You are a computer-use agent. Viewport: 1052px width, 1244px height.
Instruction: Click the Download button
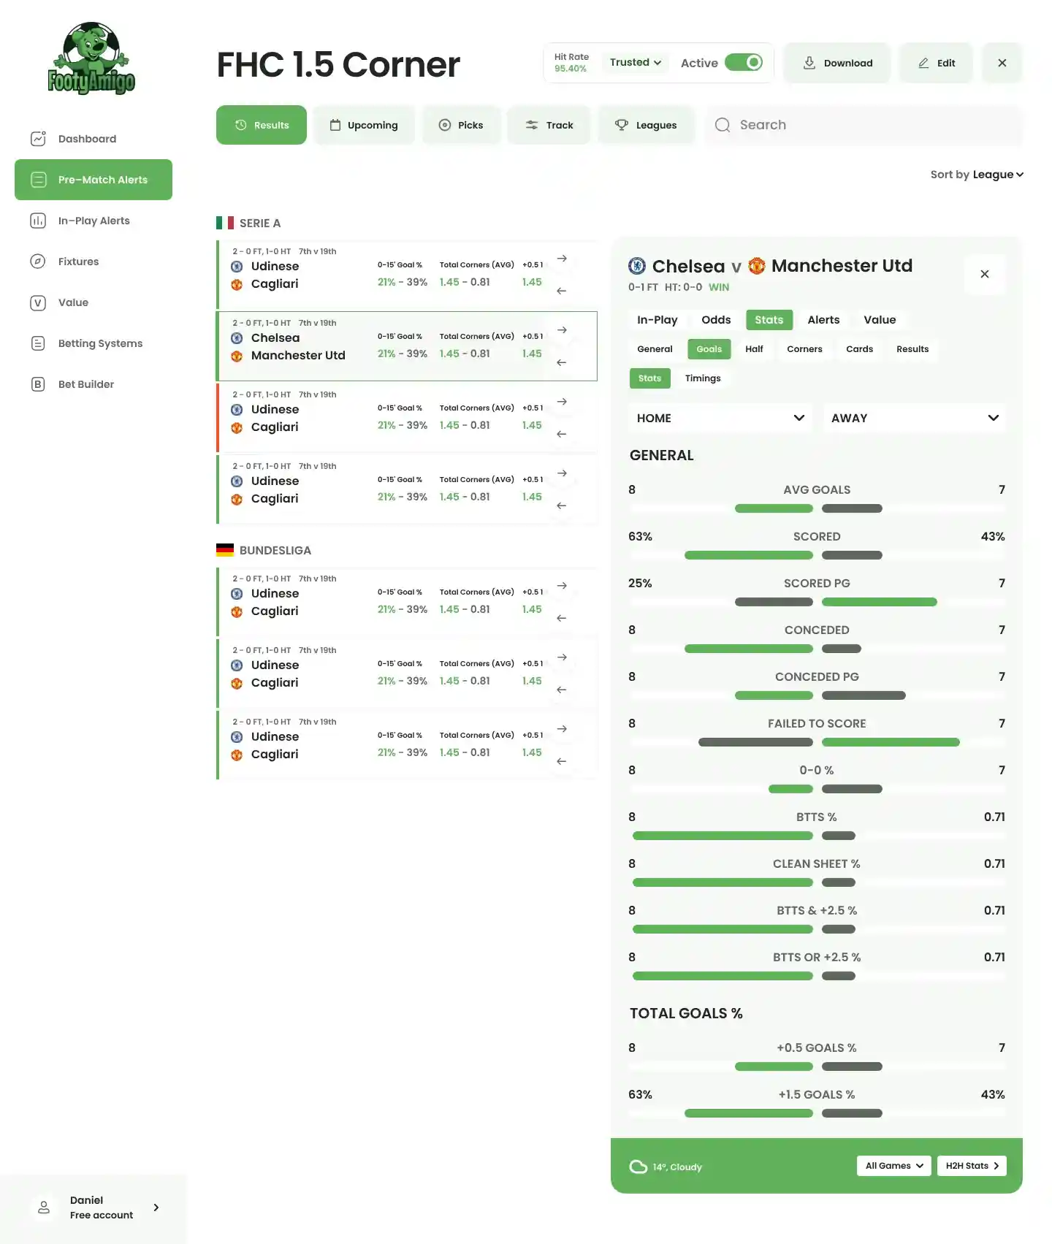click(837, 63)
